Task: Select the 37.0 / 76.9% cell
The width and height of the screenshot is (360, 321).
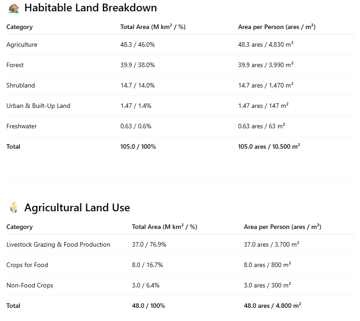Action: click(149, 244)
